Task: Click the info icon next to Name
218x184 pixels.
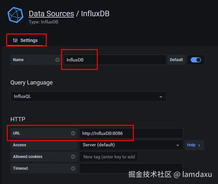Action: coord(58,60)
